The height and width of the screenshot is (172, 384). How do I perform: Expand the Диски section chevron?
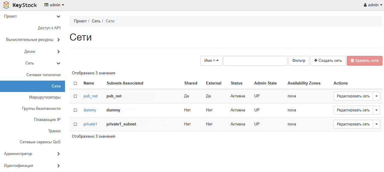pyautogui.click(x=58, y=52)
